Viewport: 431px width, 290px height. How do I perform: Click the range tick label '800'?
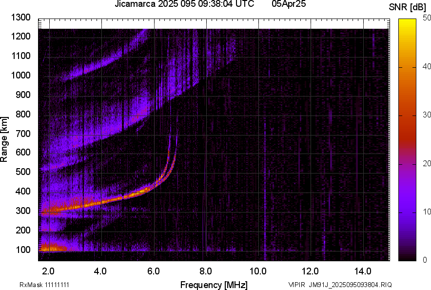(x=23, y=114)
